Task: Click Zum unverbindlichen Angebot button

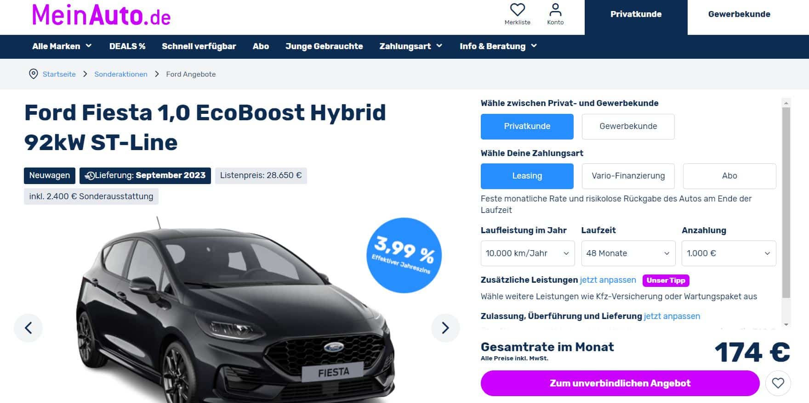Action: pos(620,383)
